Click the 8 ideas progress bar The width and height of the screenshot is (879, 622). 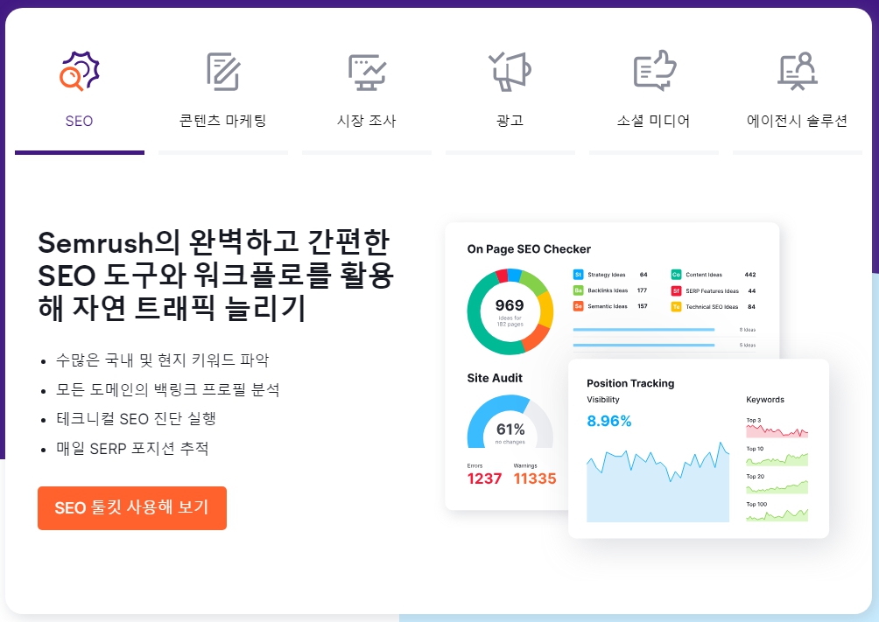pos(643,330)
